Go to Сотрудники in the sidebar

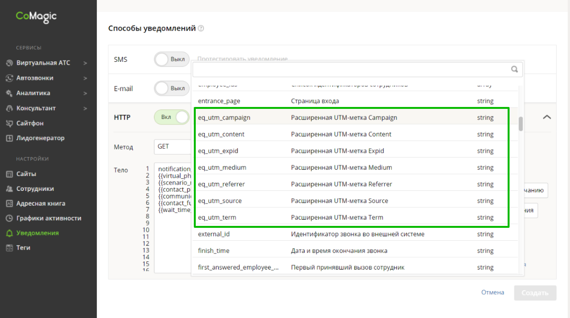35,189
